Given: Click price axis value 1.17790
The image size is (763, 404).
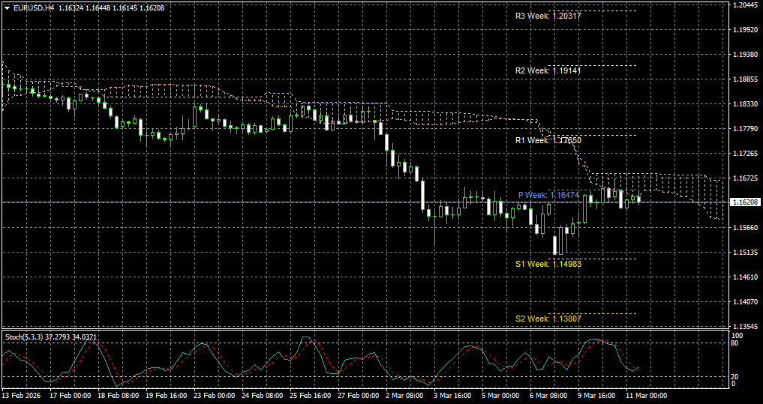Looking at the screenshot, I should [x=745, y=129].
